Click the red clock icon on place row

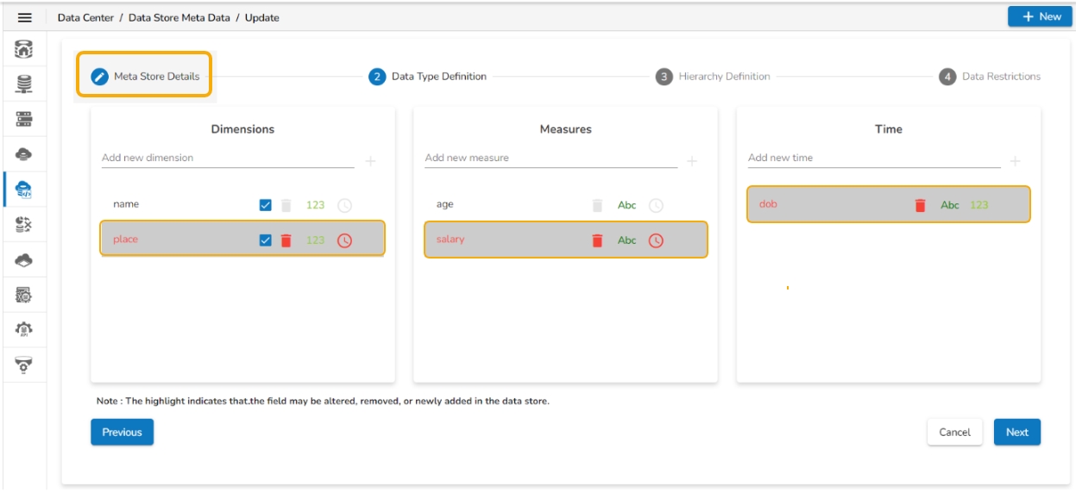(x=344, y=240)
